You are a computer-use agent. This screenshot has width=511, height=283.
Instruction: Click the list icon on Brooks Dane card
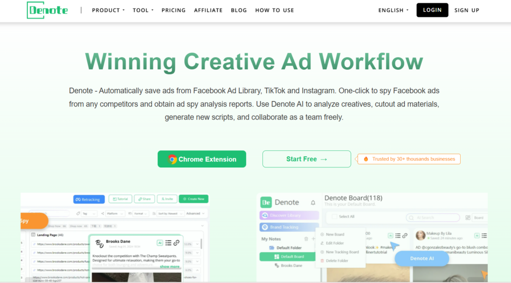tap(168, 243)
